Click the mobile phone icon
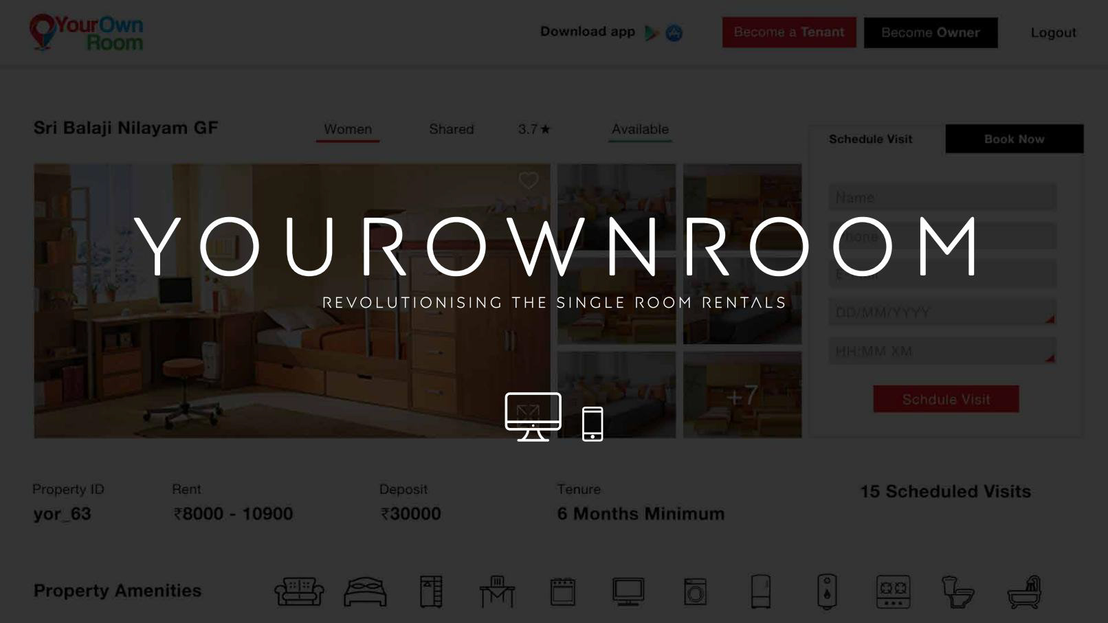Viewport: 1108px width, 623px height. point(592,424)
